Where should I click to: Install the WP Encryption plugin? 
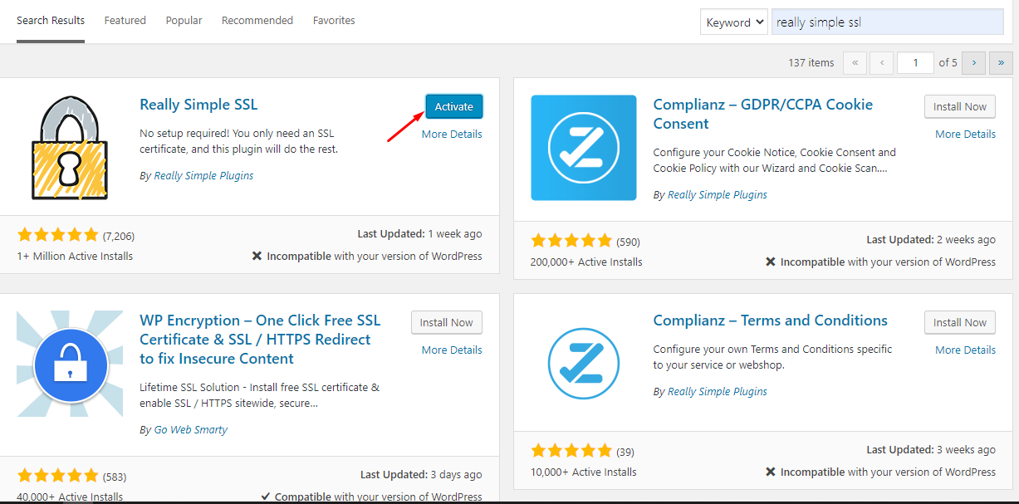pyautogui.click(x=446, y=322)
